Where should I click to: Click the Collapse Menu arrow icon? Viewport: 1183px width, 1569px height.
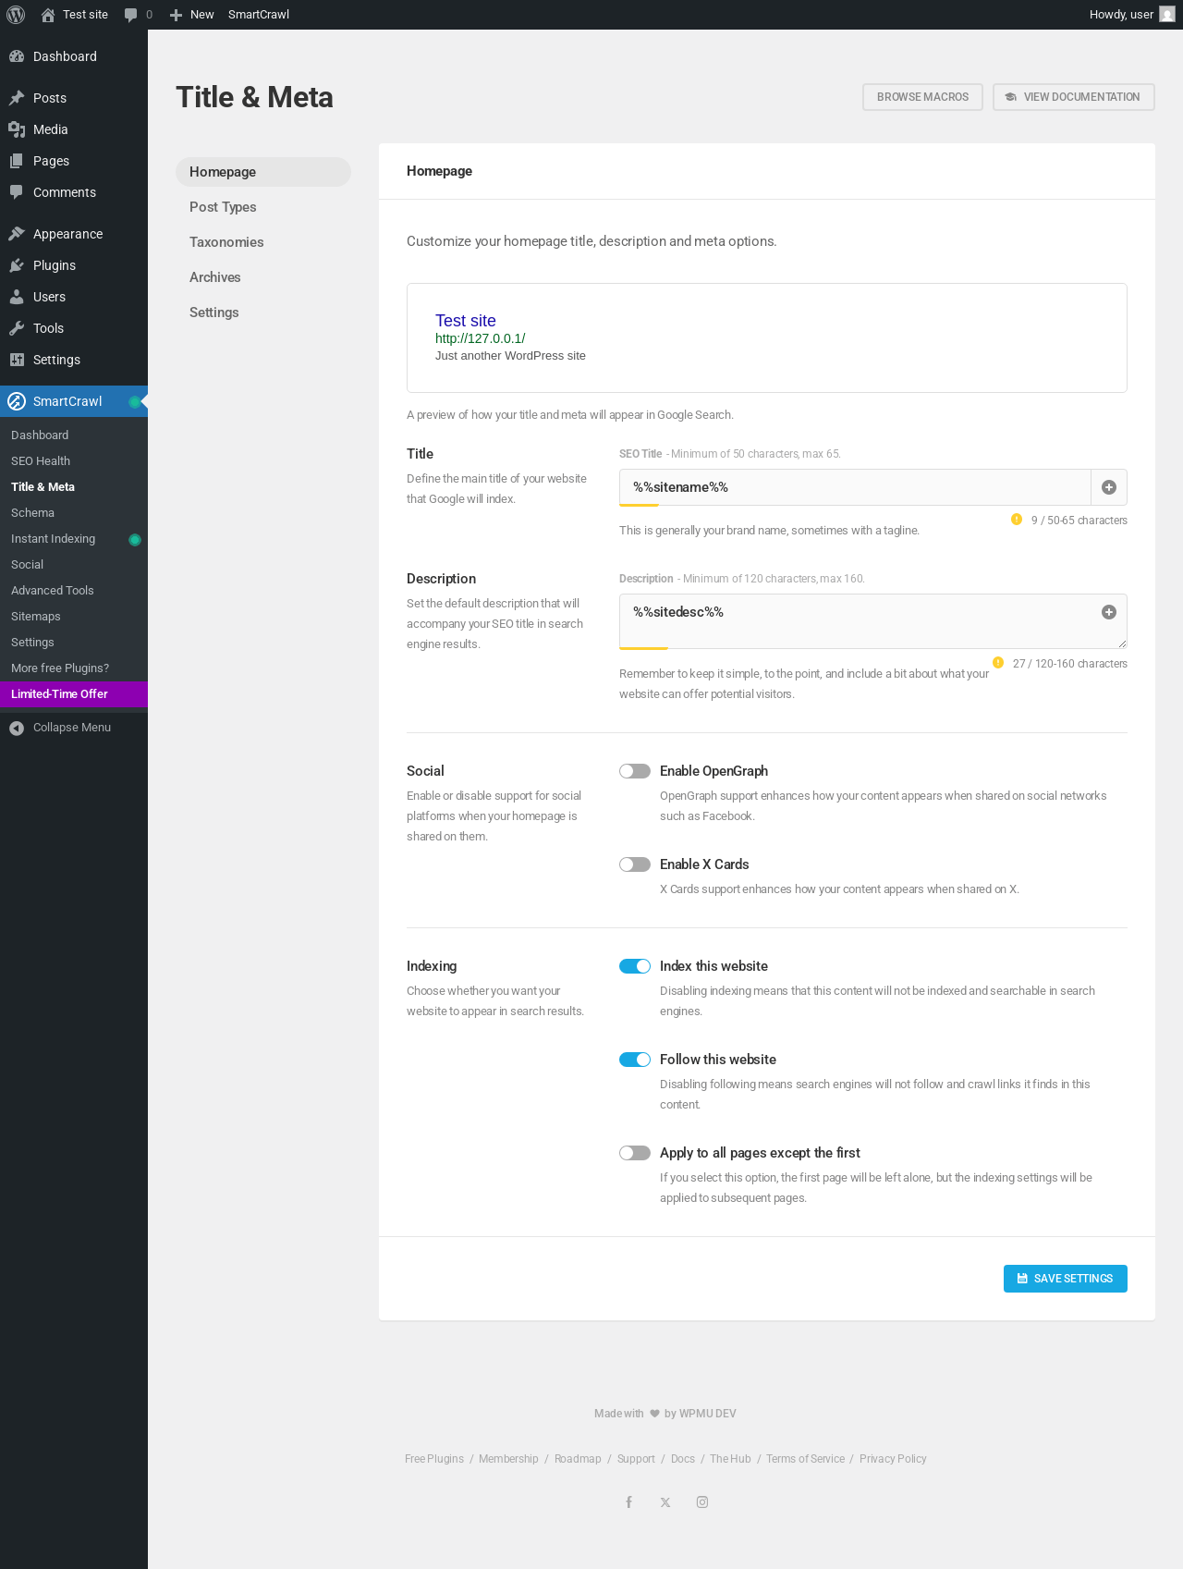point(17,728)
